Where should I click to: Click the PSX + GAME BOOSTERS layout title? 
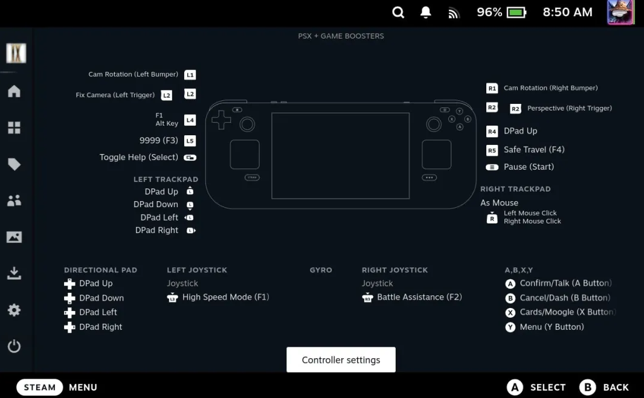click(341, 36)
